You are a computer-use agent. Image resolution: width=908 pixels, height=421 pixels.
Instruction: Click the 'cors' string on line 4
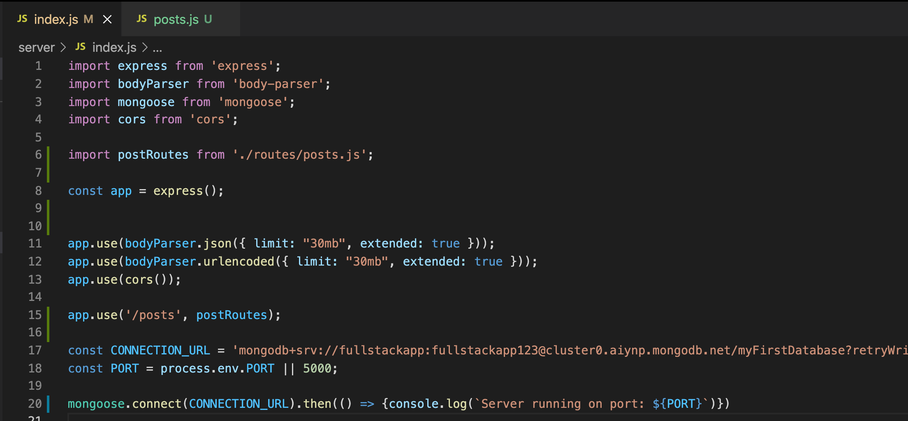[210, 119]
